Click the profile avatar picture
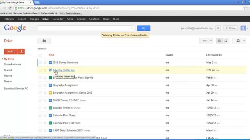250x140 pixels. click(243, 28)
